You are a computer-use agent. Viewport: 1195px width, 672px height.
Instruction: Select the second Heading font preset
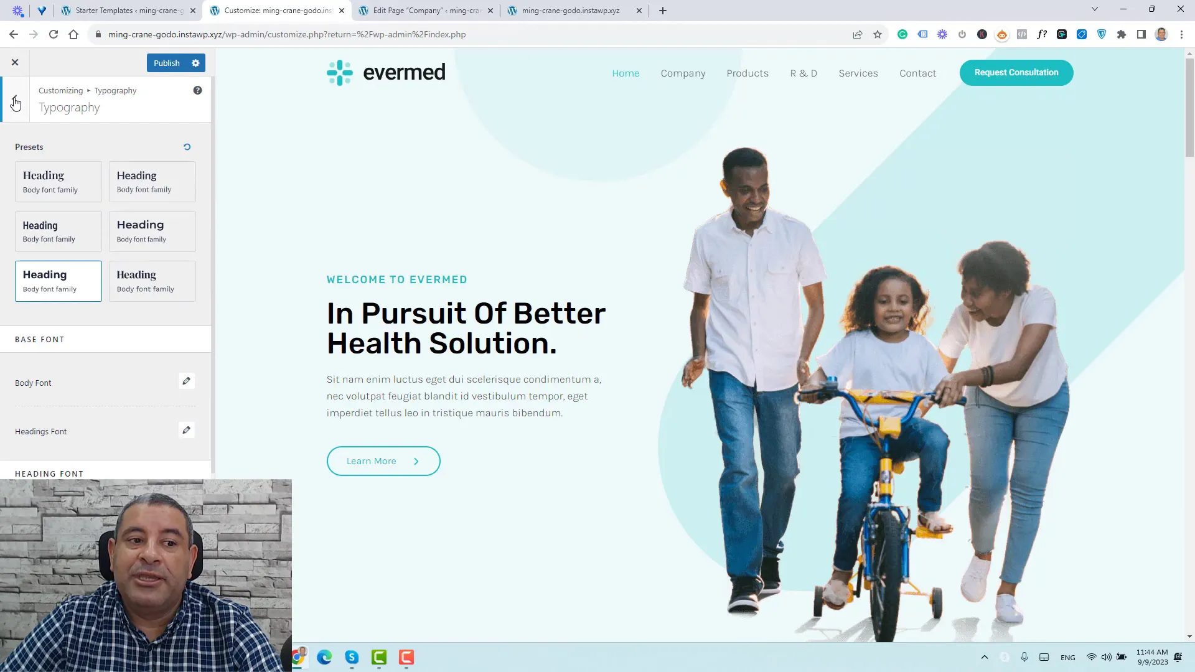(x=152, y=180)
